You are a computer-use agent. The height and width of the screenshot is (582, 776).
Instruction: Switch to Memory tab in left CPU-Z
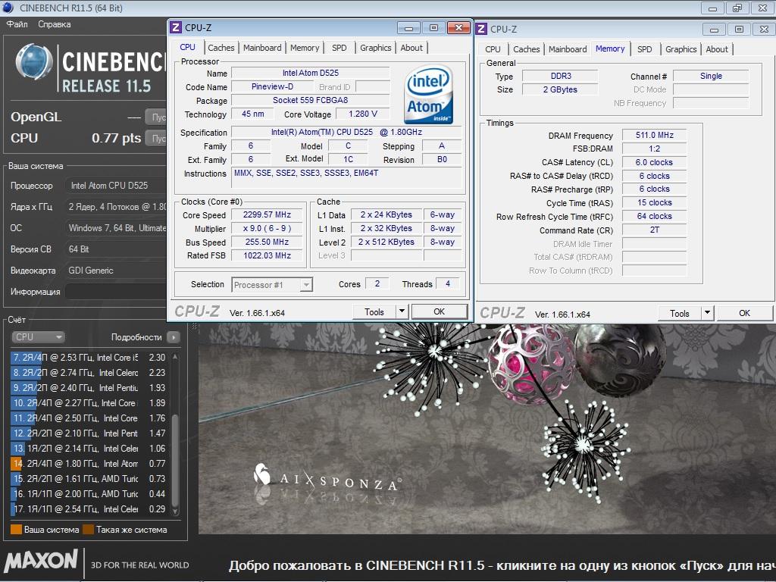tap(305, 48)
